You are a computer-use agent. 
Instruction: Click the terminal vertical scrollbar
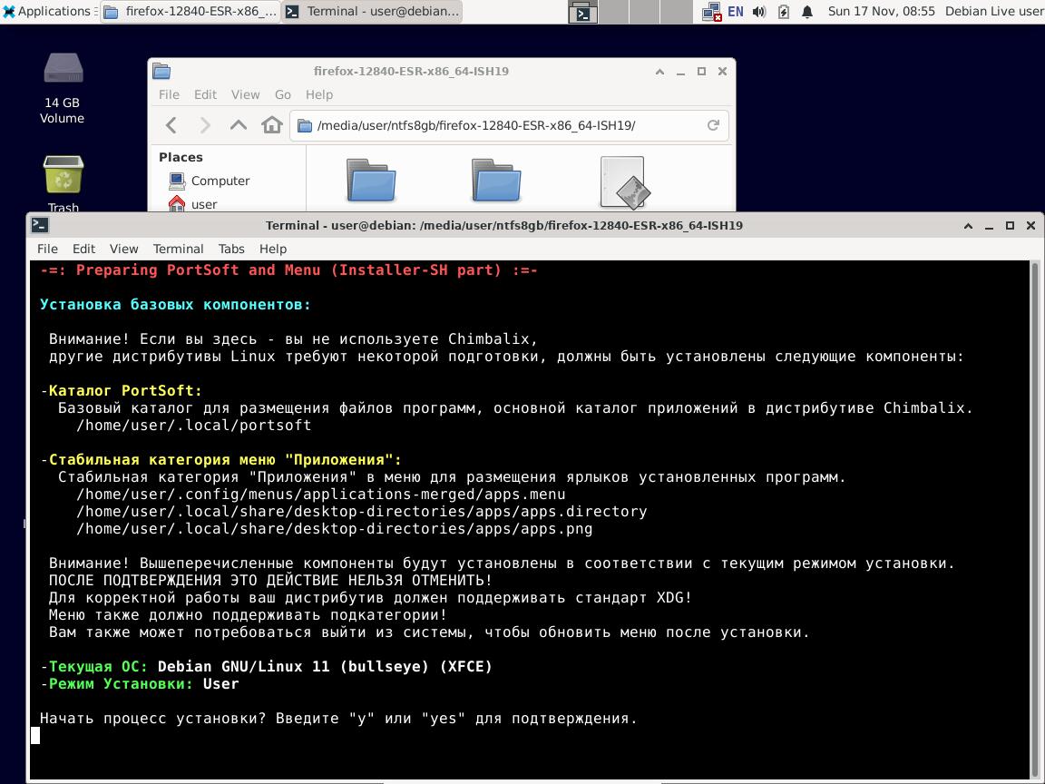pyautogui.click(x=1035, y=520)
